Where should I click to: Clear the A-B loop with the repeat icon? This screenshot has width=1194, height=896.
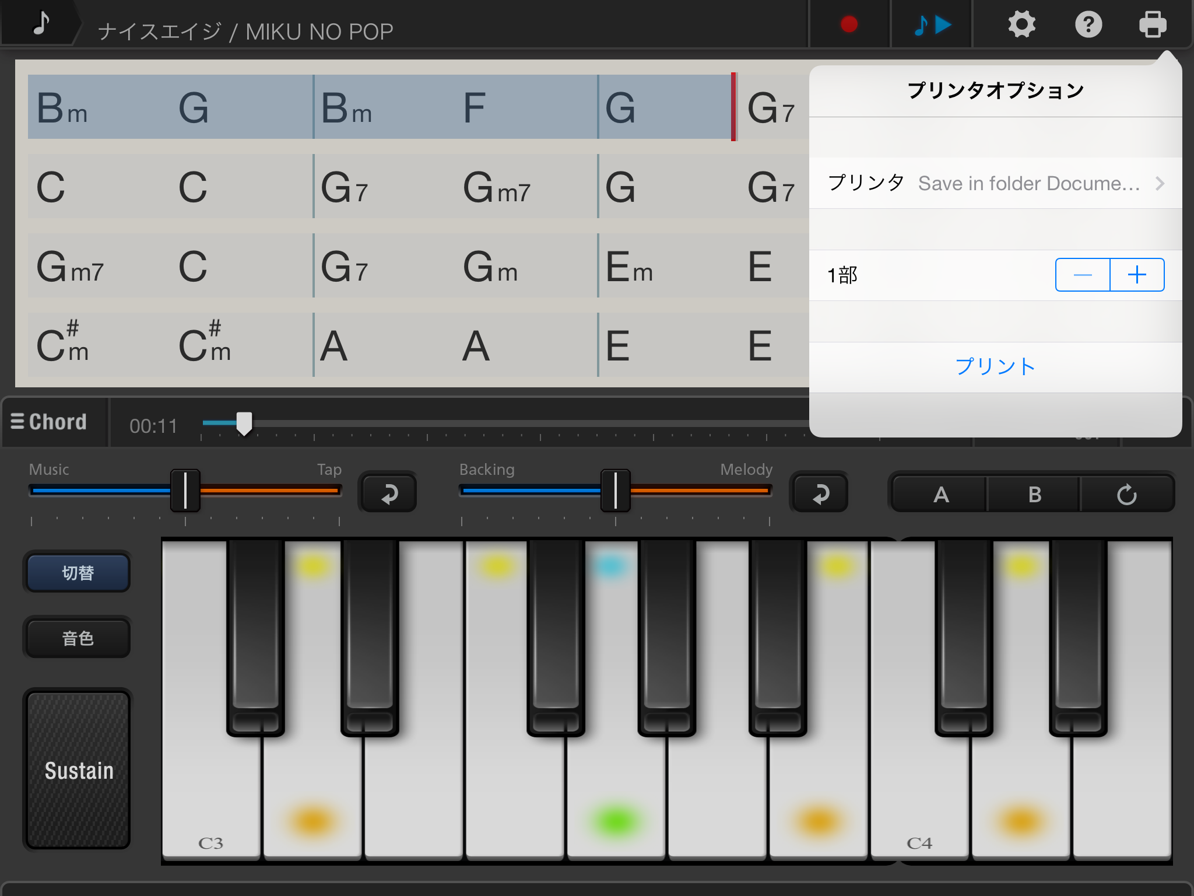pos(1127,495)
